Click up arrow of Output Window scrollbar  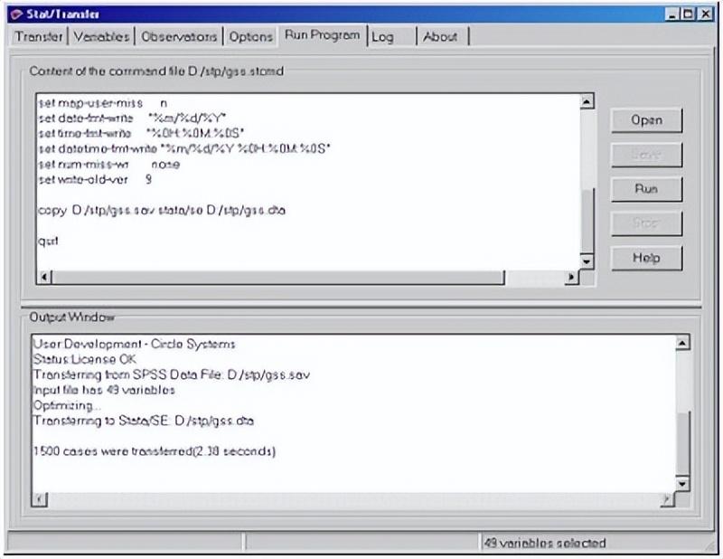click(x=682, y=343)
